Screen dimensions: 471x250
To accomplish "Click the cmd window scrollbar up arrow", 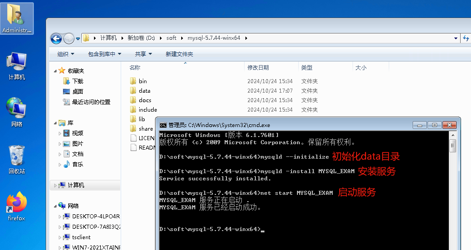I will point(452,135).
